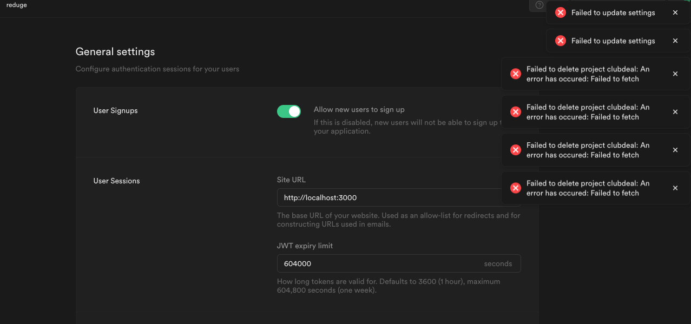Click error icon on second clubdeal delete toast

516,112
